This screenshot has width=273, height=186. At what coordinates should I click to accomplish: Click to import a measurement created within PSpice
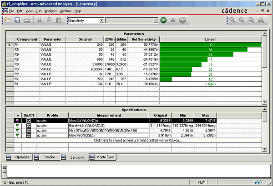[138, 140]
